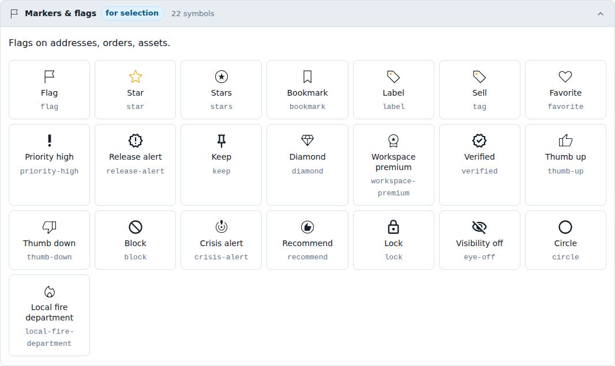Choose the Recommend icon
615x366 pixels.
[x=307, y=227]
